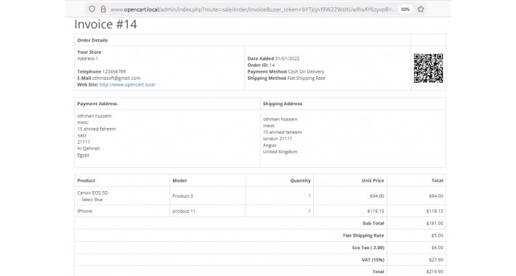
Task: Click the Shipping Address header
Action: (x=283, y=104)
